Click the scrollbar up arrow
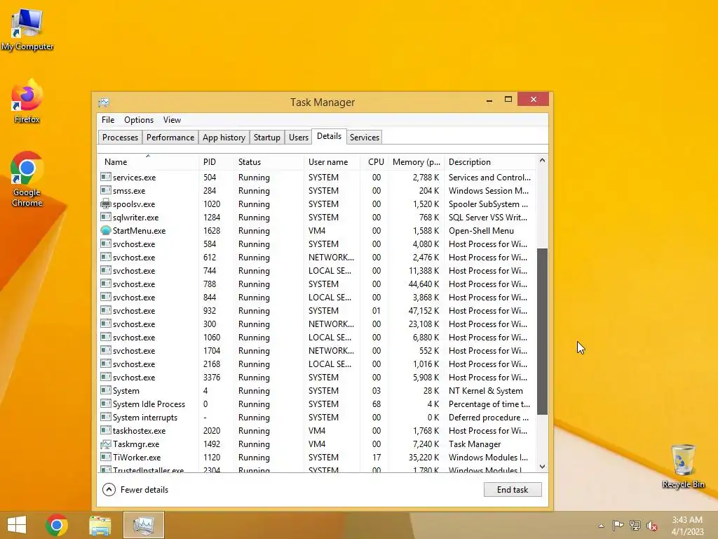The width and height of the screenshot is (718, 539). 542,161
